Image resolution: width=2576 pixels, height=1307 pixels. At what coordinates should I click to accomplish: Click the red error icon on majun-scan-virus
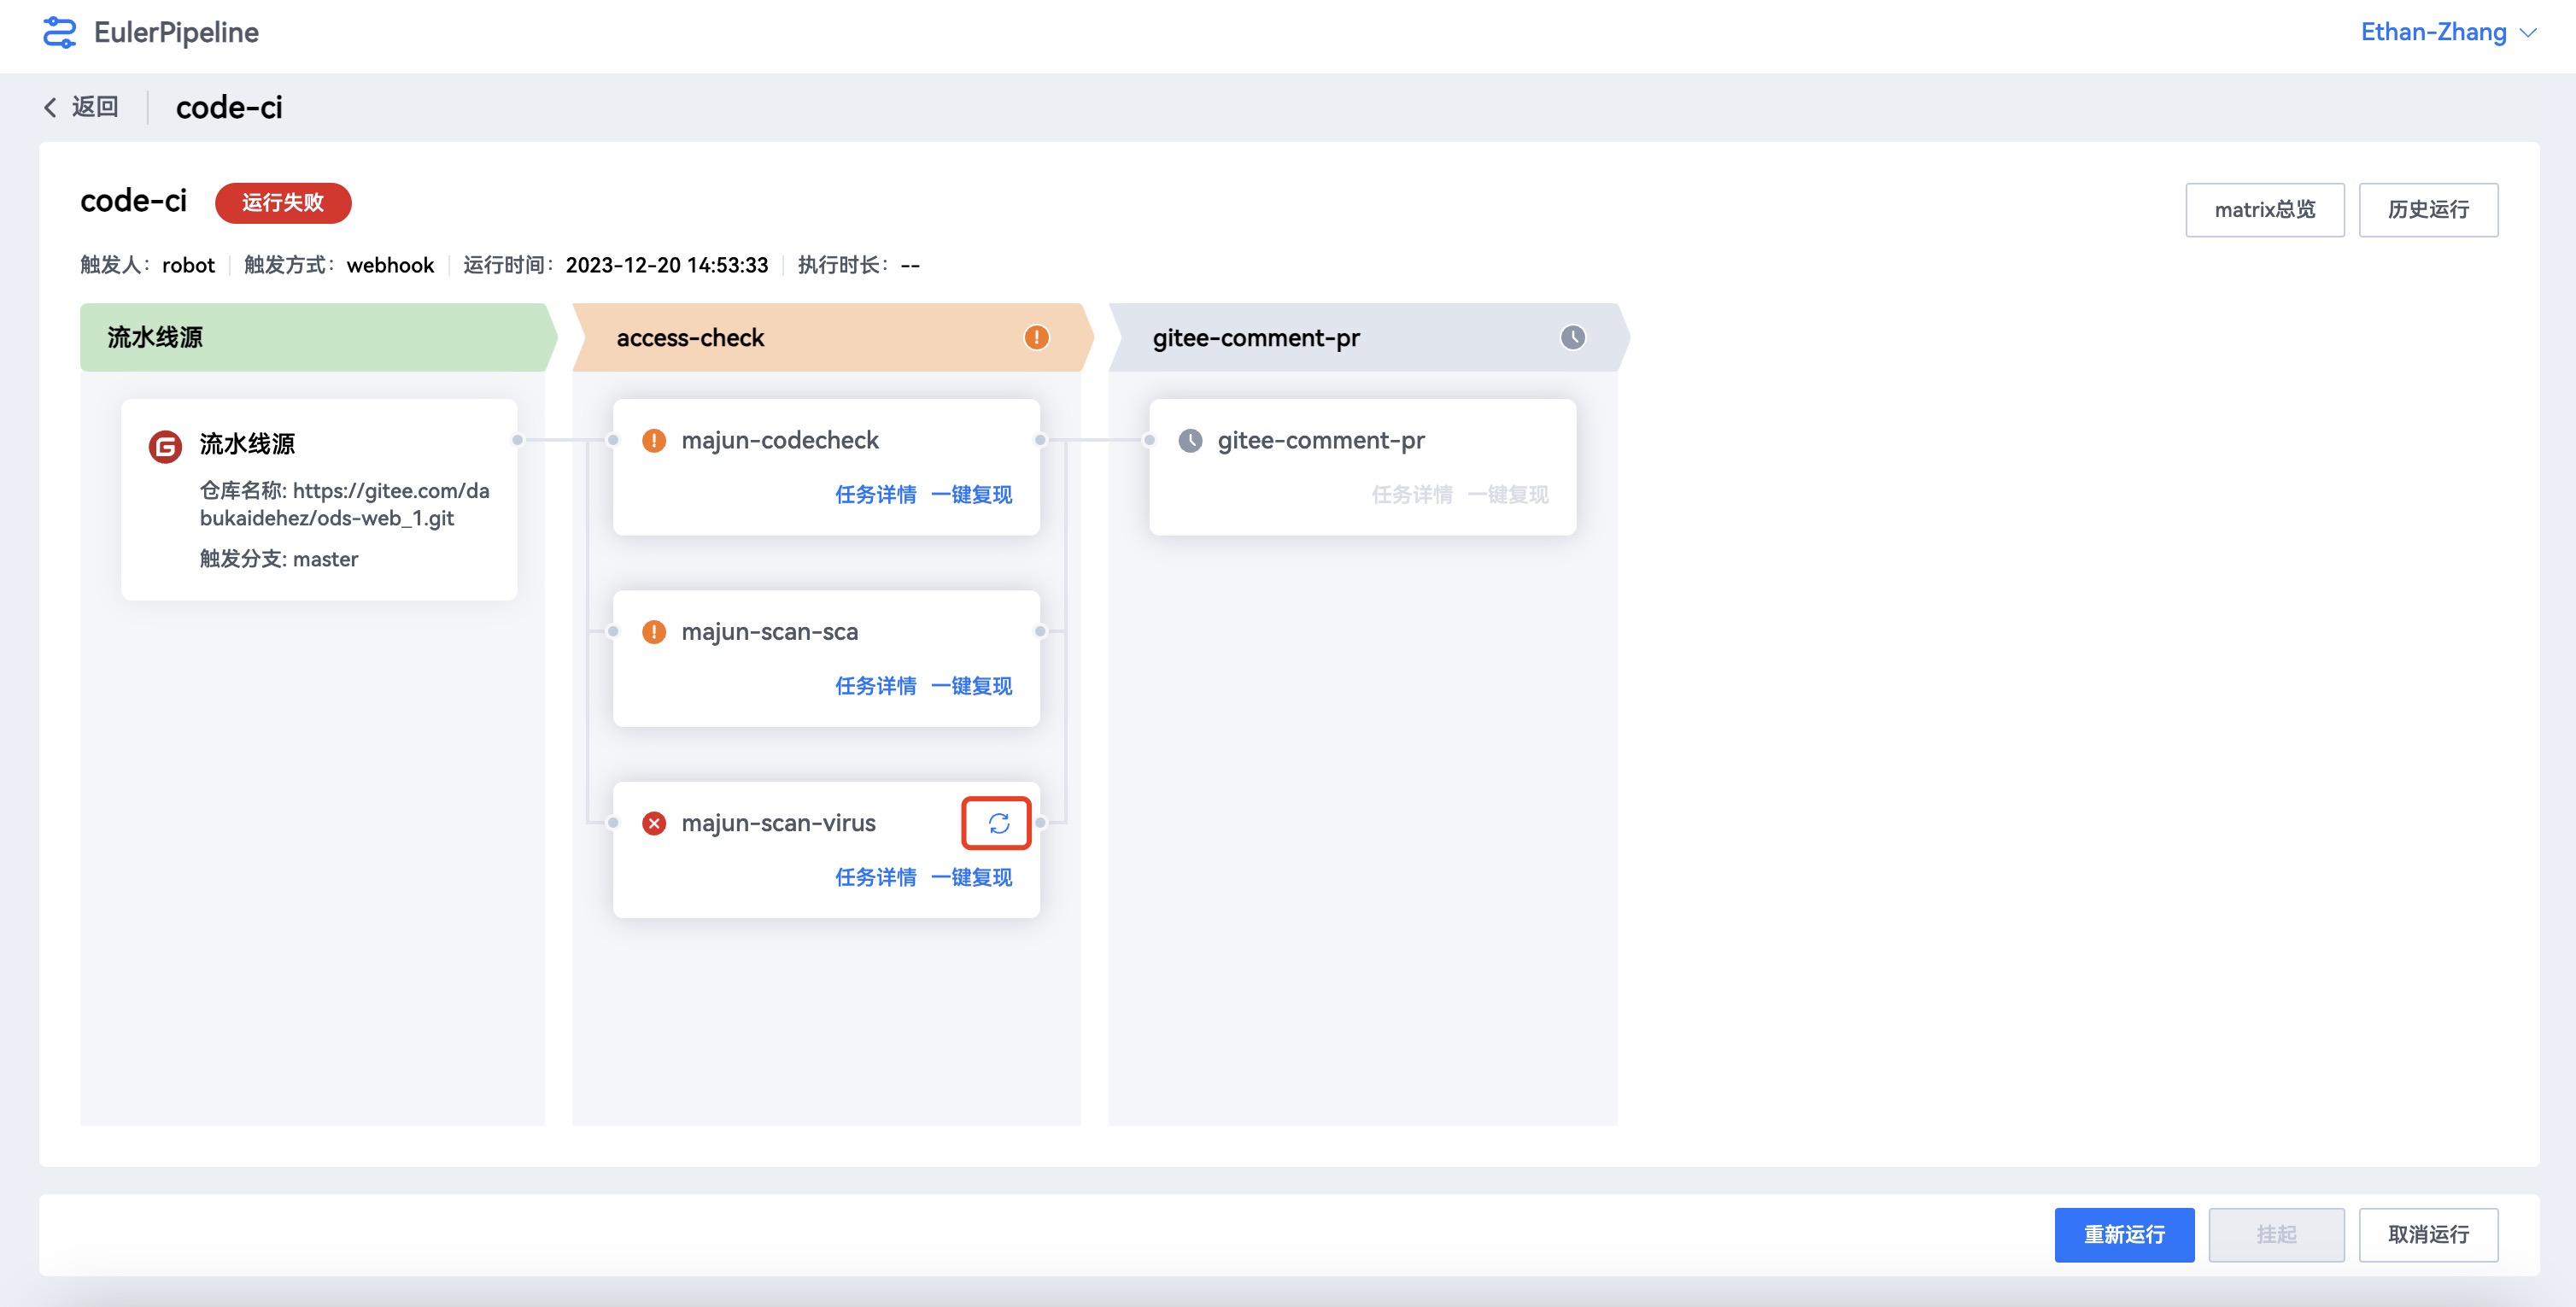654,823
